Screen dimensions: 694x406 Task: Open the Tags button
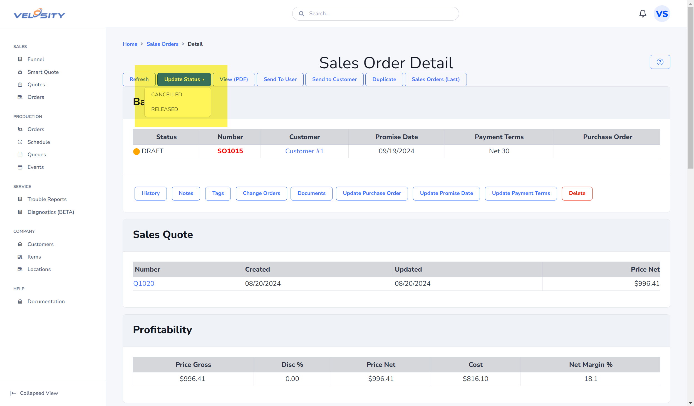tap(218, 193)
